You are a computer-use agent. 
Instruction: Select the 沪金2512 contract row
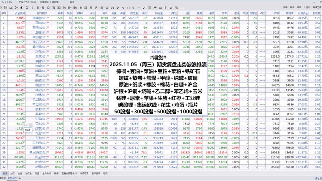click(161, 157)
